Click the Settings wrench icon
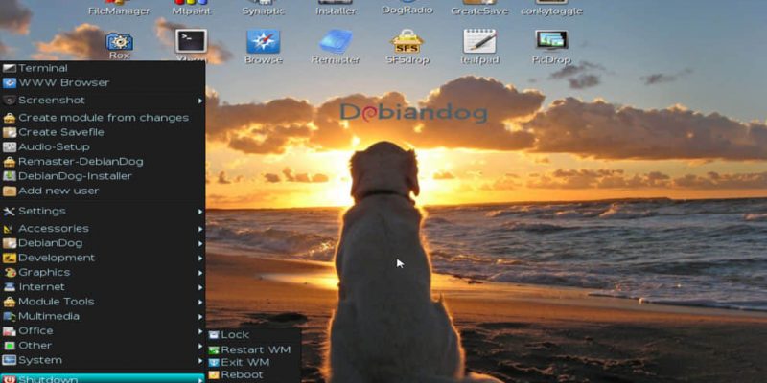The height and width of the screenshot is (383, 767). point(10,212)
